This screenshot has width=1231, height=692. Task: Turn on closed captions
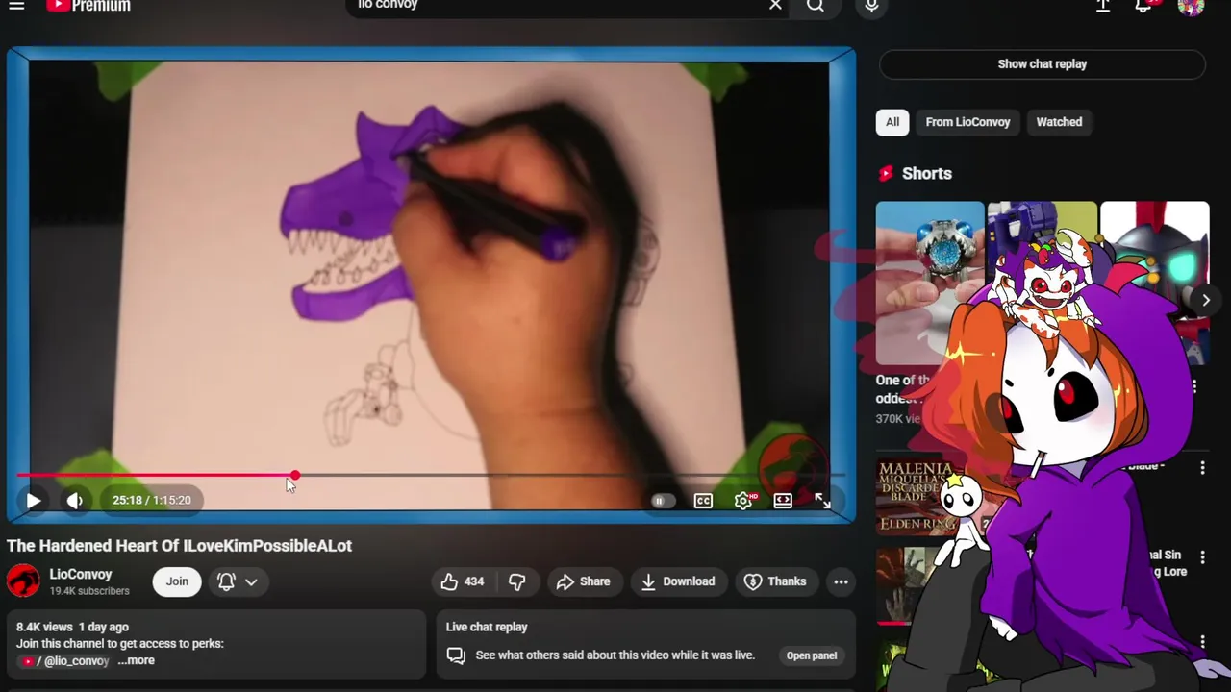pyautogui.click(x=703, y=501)
